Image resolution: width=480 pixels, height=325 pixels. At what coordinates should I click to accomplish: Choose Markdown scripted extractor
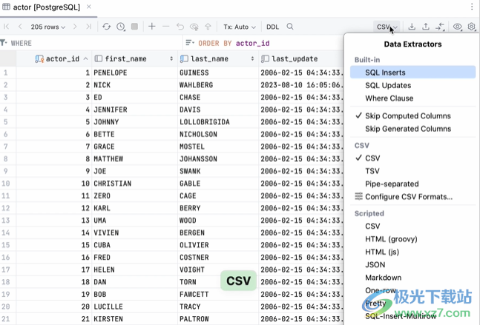coord(412,278)
